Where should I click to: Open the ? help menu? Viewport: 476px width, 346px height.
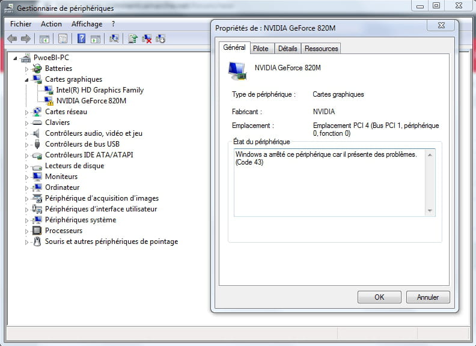click(x=113, y=24)
